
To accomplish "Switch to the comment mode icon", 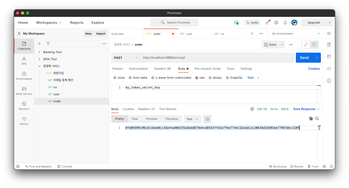I will tap(314, 45).
